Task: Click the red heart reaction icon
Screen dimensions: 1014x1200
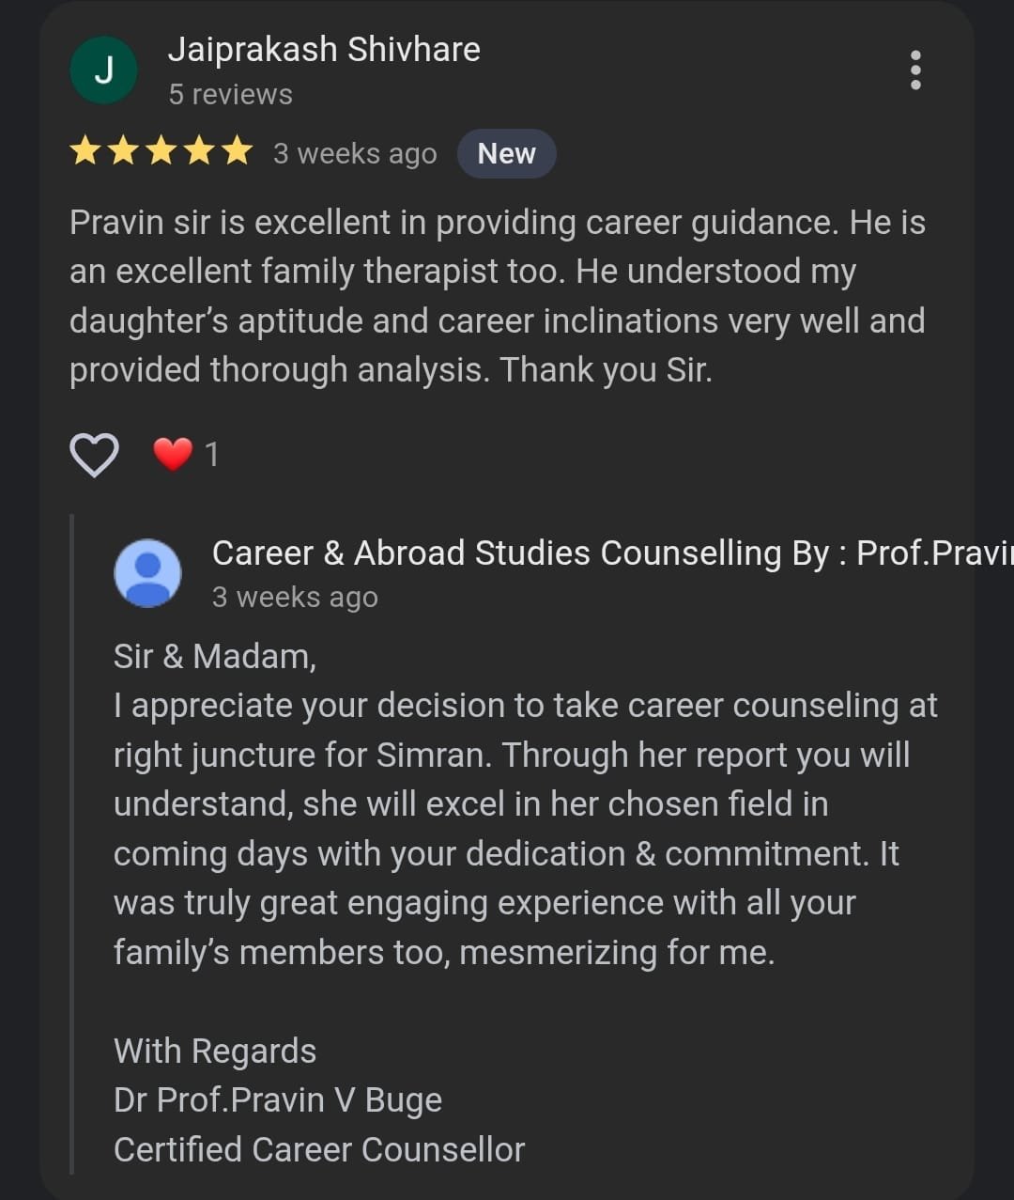Action: tap(173, 455)
